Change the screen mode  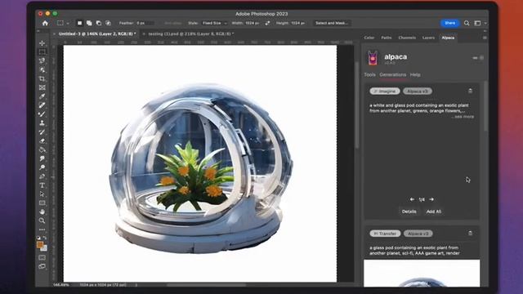tap(42, 266)
